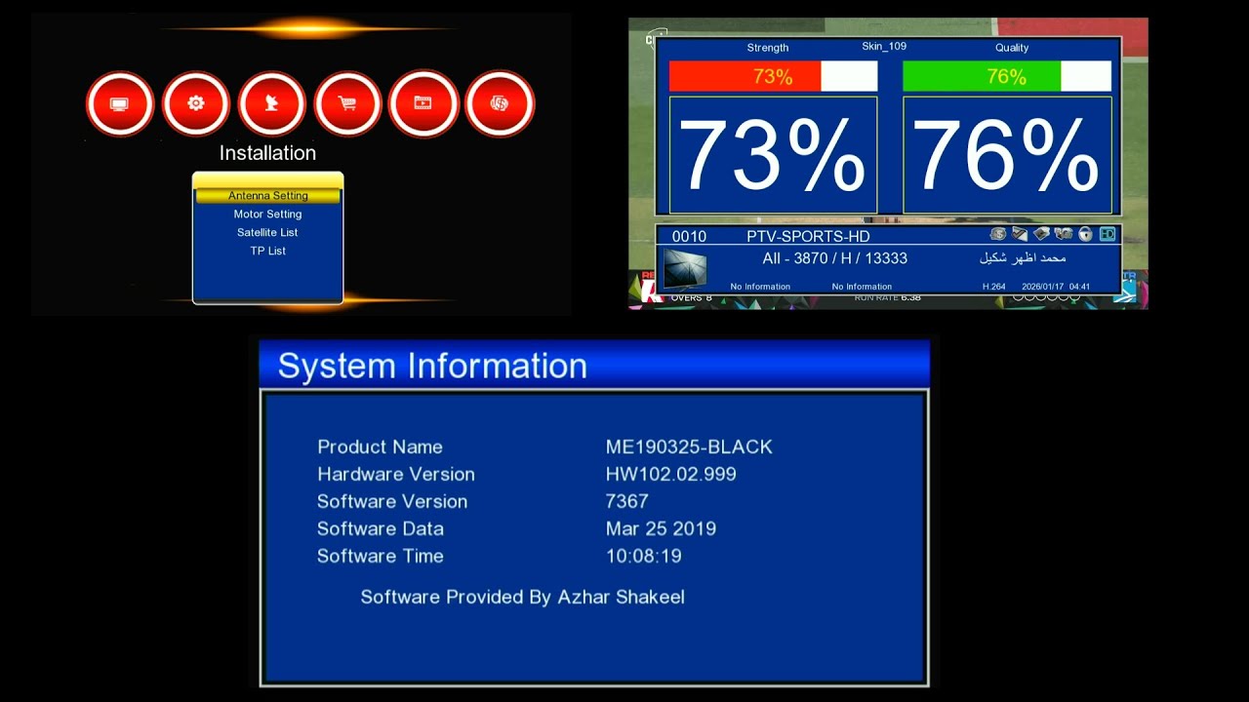
Task: Click the teletext book icon in channel banner
Action: coord(1041,234)
